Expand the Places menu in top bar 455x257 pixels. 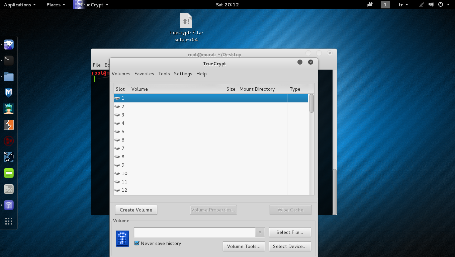[x=56, y=5]
